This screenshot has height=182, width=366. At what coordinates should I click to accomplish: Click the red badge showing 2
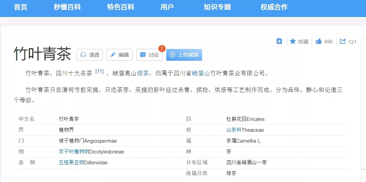(162, 49)
